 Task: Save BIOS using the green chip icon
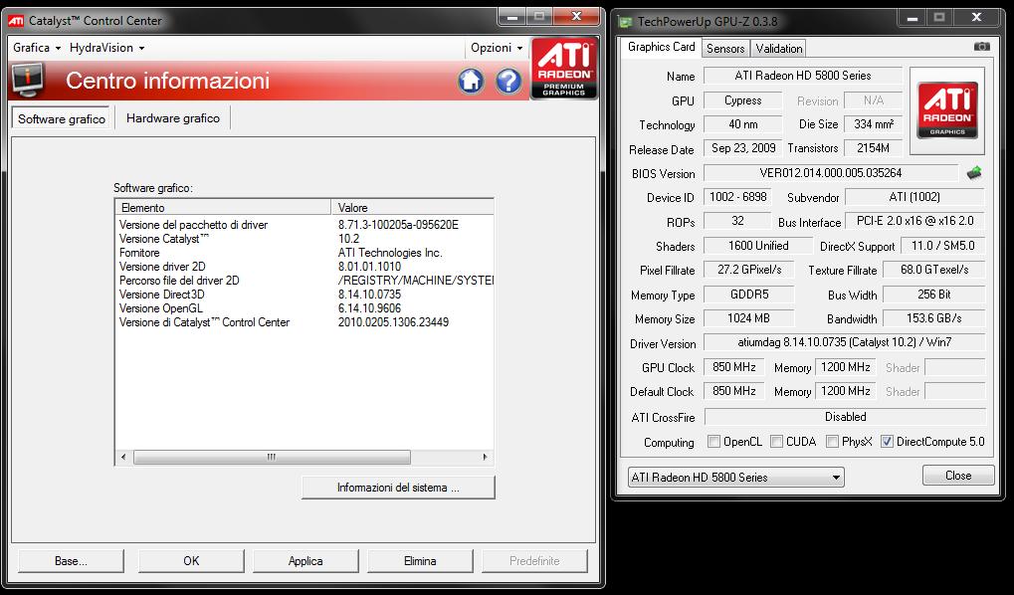coord(974,173)
